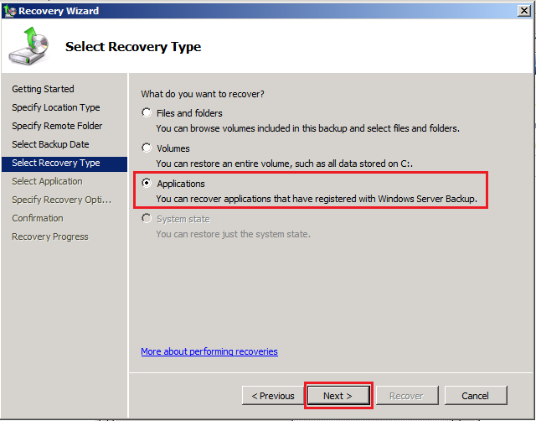The width and height of the screenshot is (536, 421).
Task: Open the Recovery Progress step
Action: tap(49, 236)
